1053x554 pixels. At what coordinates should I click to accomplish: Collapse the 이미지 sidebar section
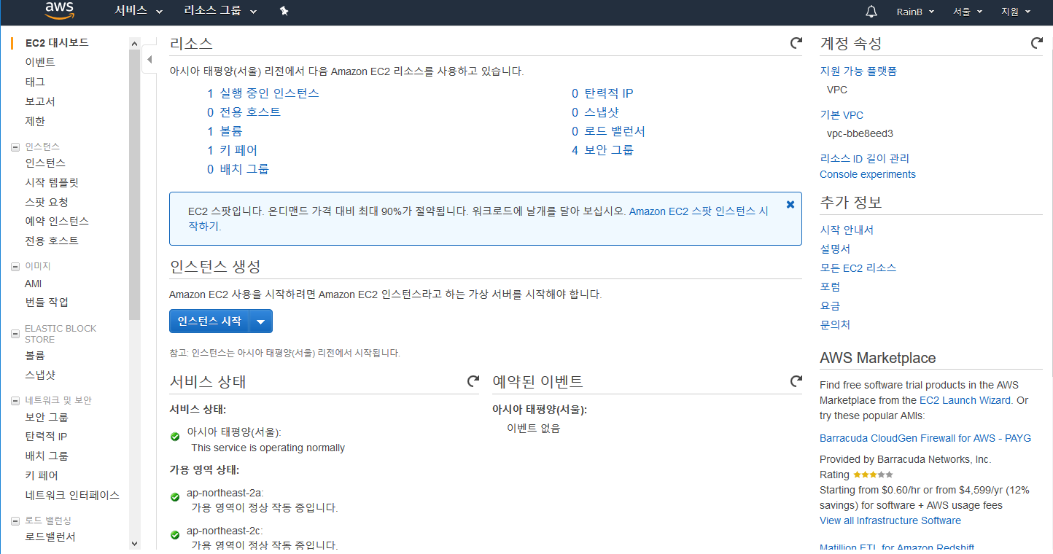point(15,265)
